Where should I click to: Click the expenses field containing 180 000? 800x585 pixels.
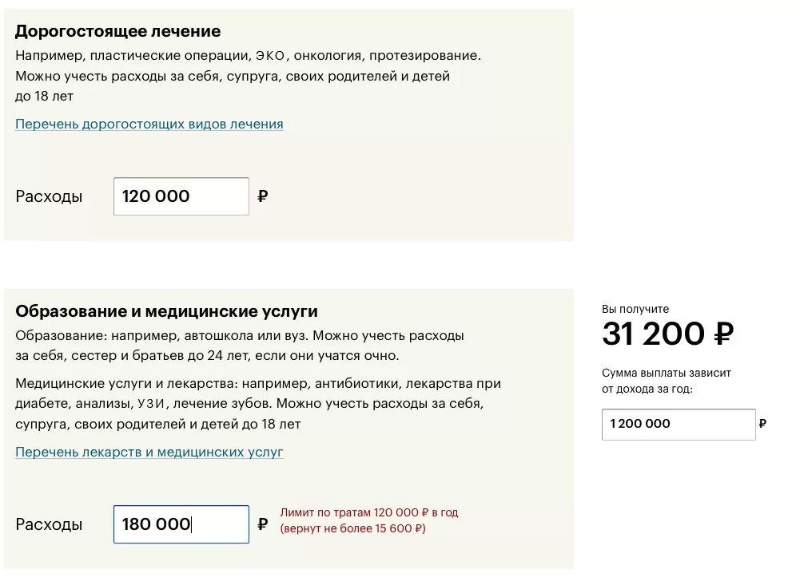[x=181, y=524]
